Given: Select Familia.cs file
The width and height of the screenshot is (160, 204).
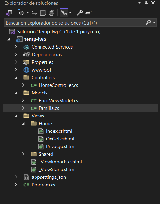Looking at the screenshot, I should coord(49,108).
